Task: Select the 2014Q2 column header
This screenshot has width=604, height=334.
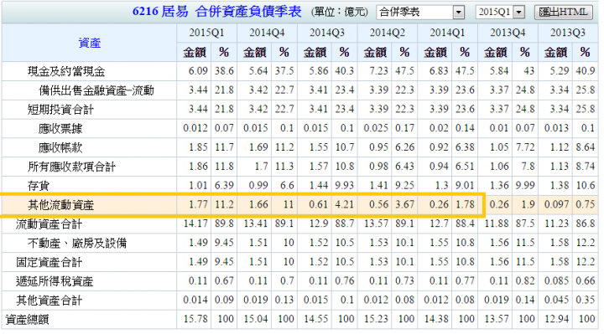Action: (387, 33)
